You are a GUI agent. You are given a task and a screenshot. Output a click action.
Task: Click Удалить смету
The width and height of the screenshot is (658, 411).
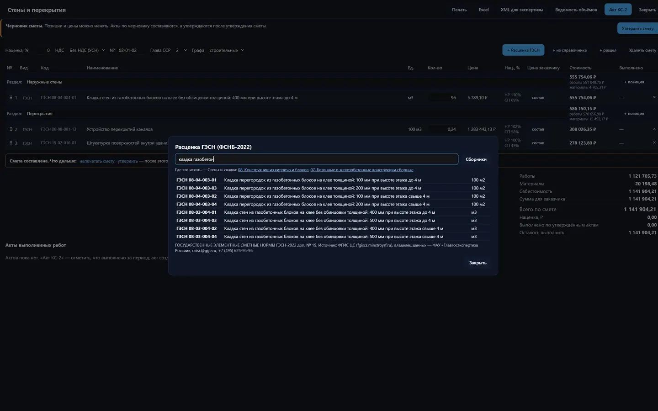tap(642, 50)
